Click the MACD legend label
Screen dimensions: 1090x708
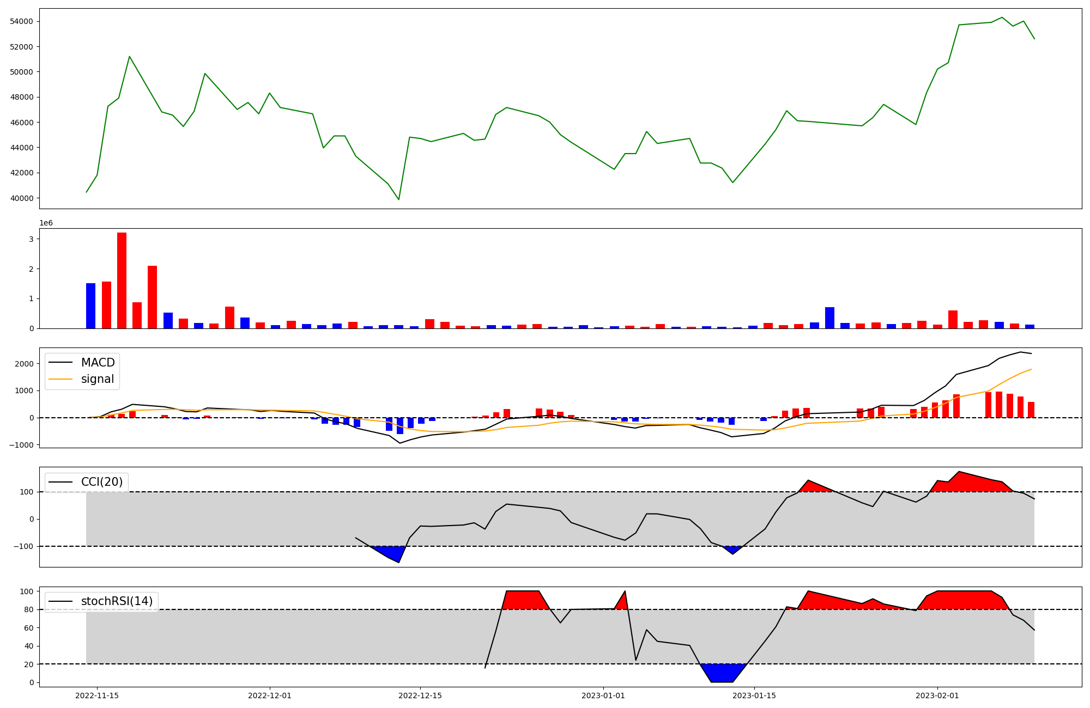[x=98, y=363]
